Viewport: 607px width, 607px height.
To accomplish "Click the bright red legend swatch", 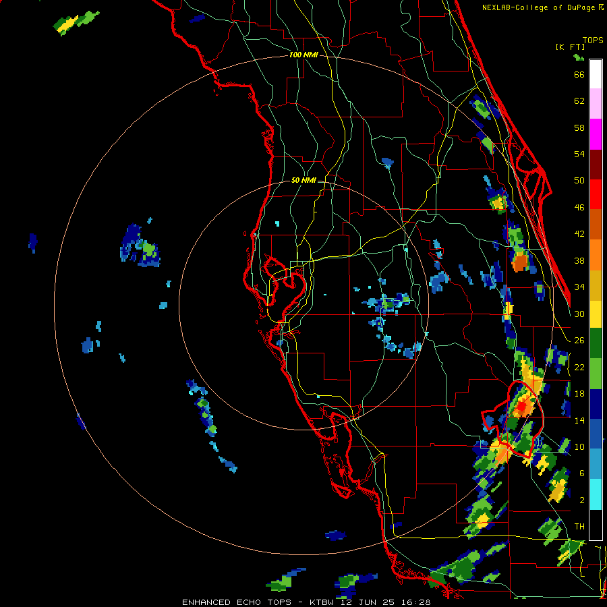I will (x=596, y=194).
